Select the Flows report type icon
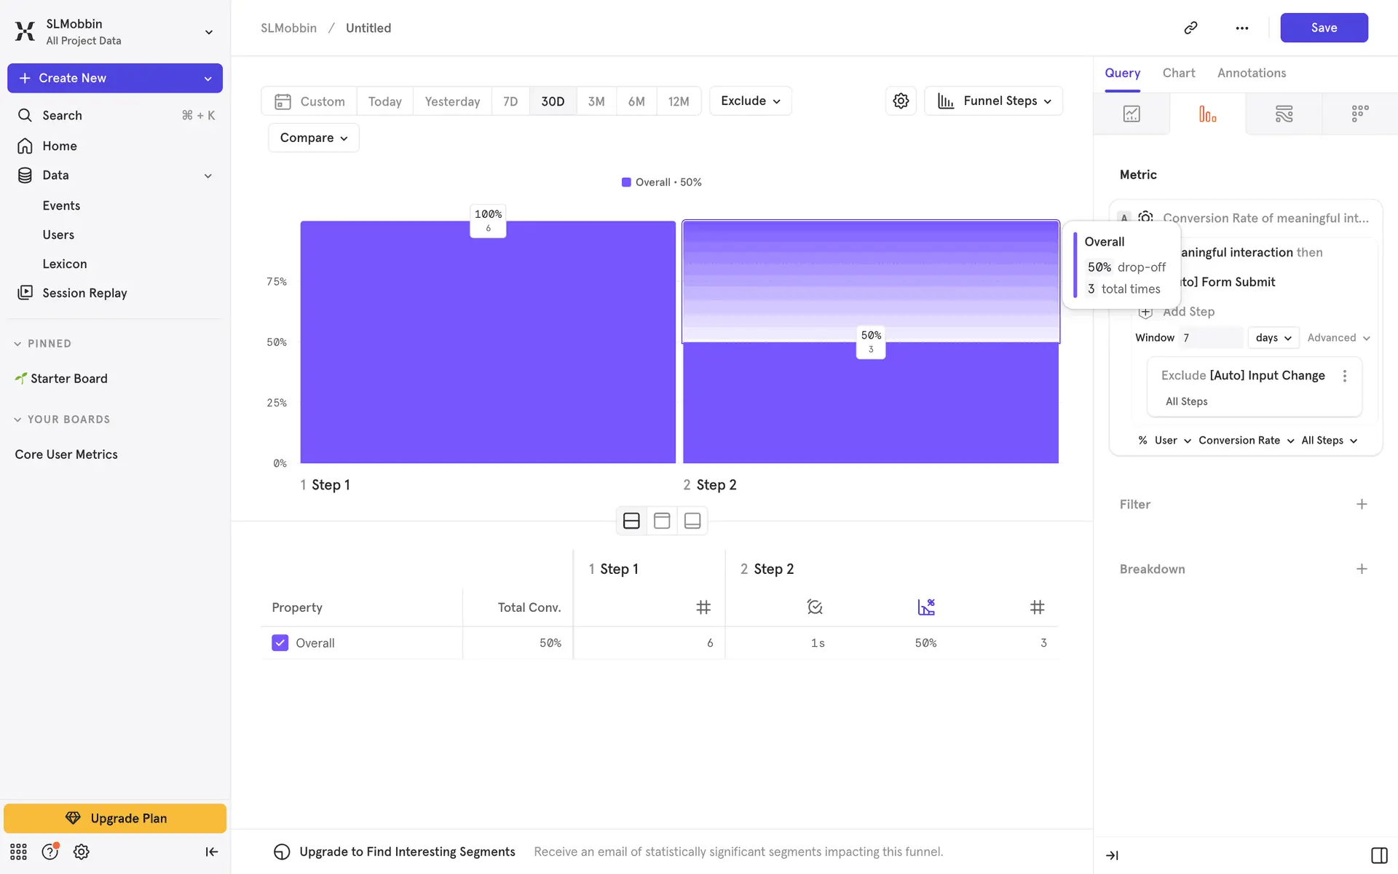The height and width of the screenshot is (874, 1398). pos(1284,114)
